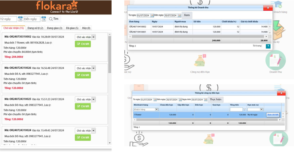Click the Xem button in revenue statistics
This screenshot has width=294, height=152.
(187, 15)
